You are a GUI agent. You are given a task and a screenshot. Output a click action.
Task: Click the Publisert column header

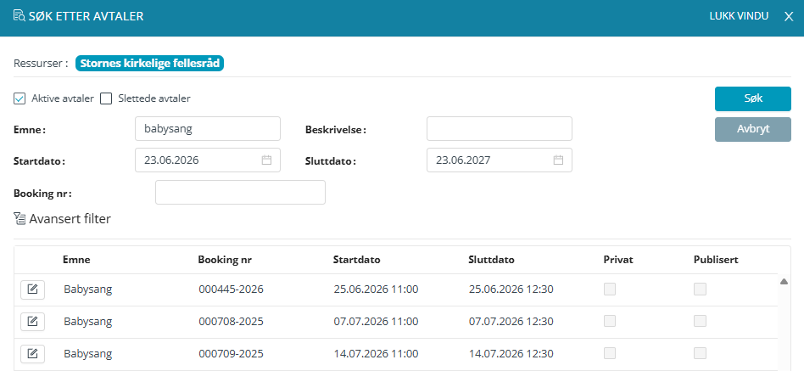coord(716,260)
